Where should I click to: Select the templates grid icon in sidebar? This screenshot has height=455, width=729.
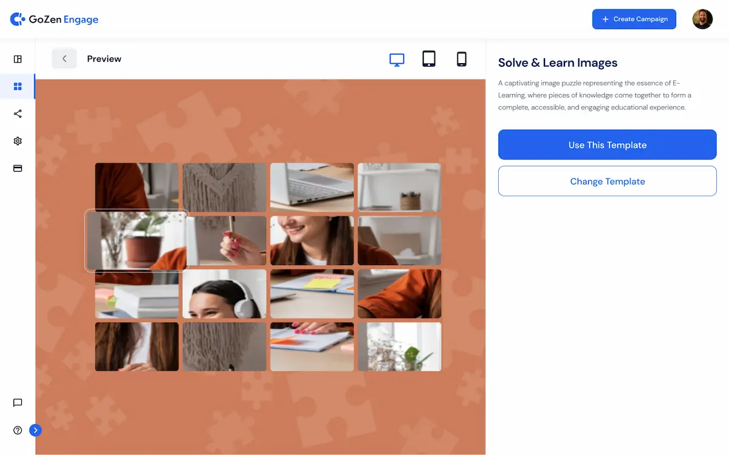18,87
